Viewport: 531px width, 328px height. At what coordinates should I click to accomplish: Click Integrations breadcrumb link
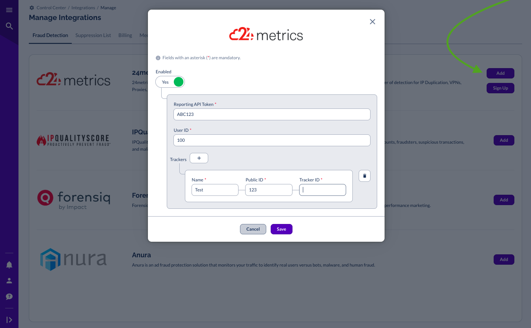click(x=83, y=8)
